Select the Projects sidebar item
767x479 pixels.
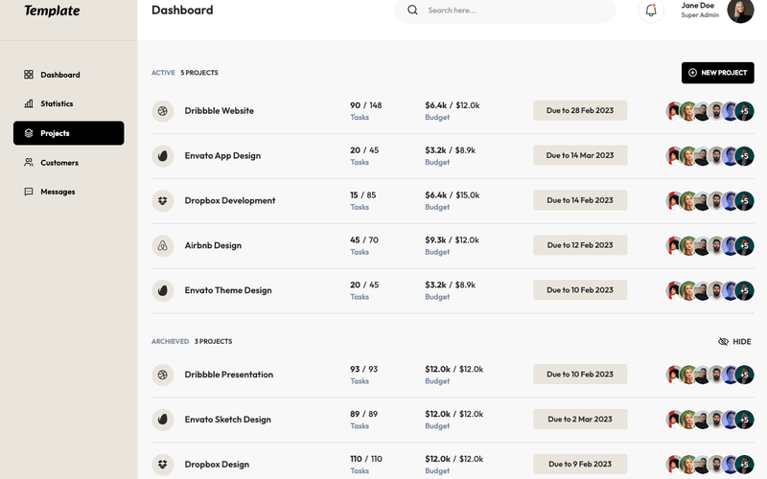click(x=68, y=133)
